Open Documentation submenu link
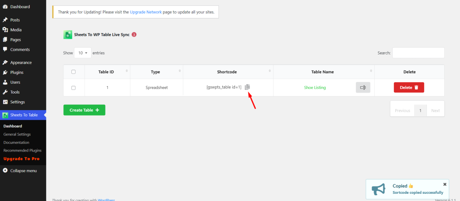The width and height of the screenshot is (460, 201). click(x=16, y=142)
